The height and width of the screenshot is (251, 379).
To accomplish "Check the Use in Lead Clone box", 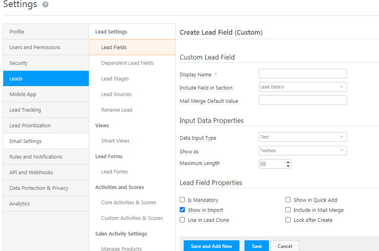I will (182, 220).
